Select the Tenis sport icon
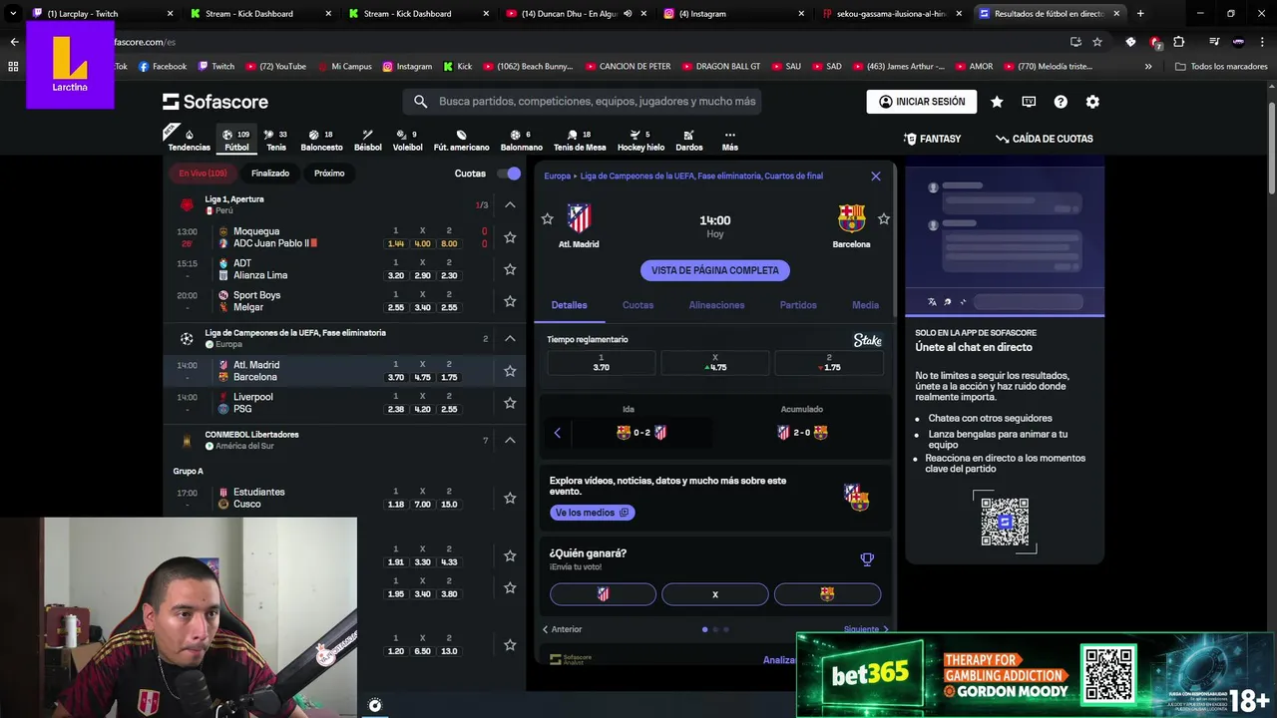This screenshot has height=718, width=1277. pos(275,140)
